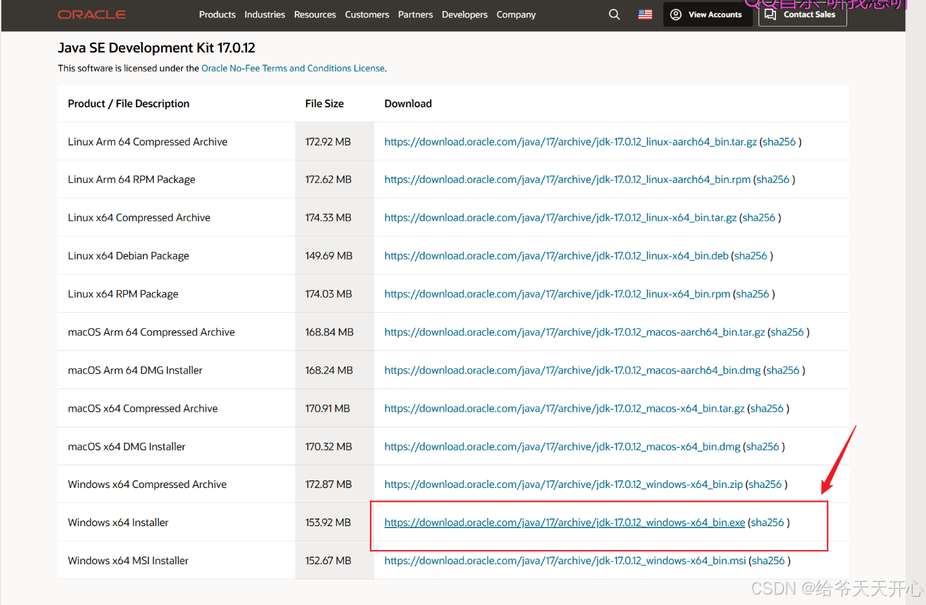Open sha256 for macOS x64 DMG Installer
This screenshot has height=605, width=926.
(762, 446)
